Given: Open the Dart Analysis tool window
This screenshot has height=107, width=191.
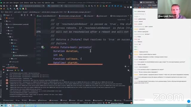Looking at the screenshot, I should coord(54,100).
